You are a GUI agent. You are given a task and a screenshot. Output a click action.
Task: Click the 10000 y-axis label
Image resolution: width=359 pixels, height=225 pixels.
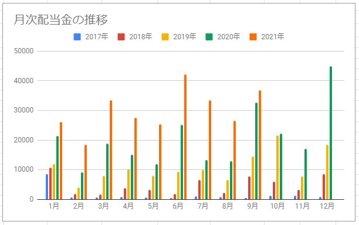(x=24, y=169)
